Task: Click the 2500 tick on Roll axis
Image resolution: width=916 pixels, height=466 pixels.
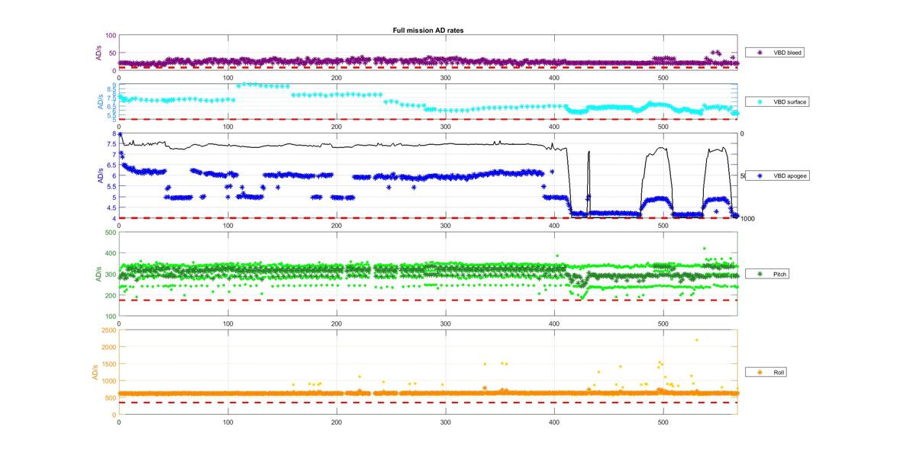Action: coord(108,330)
